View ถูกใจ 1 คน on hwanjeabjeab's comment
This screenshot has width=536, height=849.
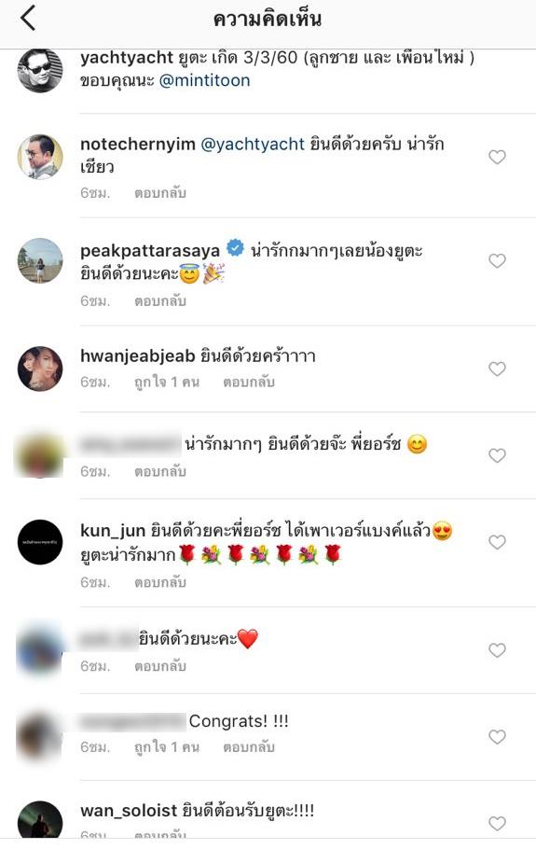tap(167, 382)
